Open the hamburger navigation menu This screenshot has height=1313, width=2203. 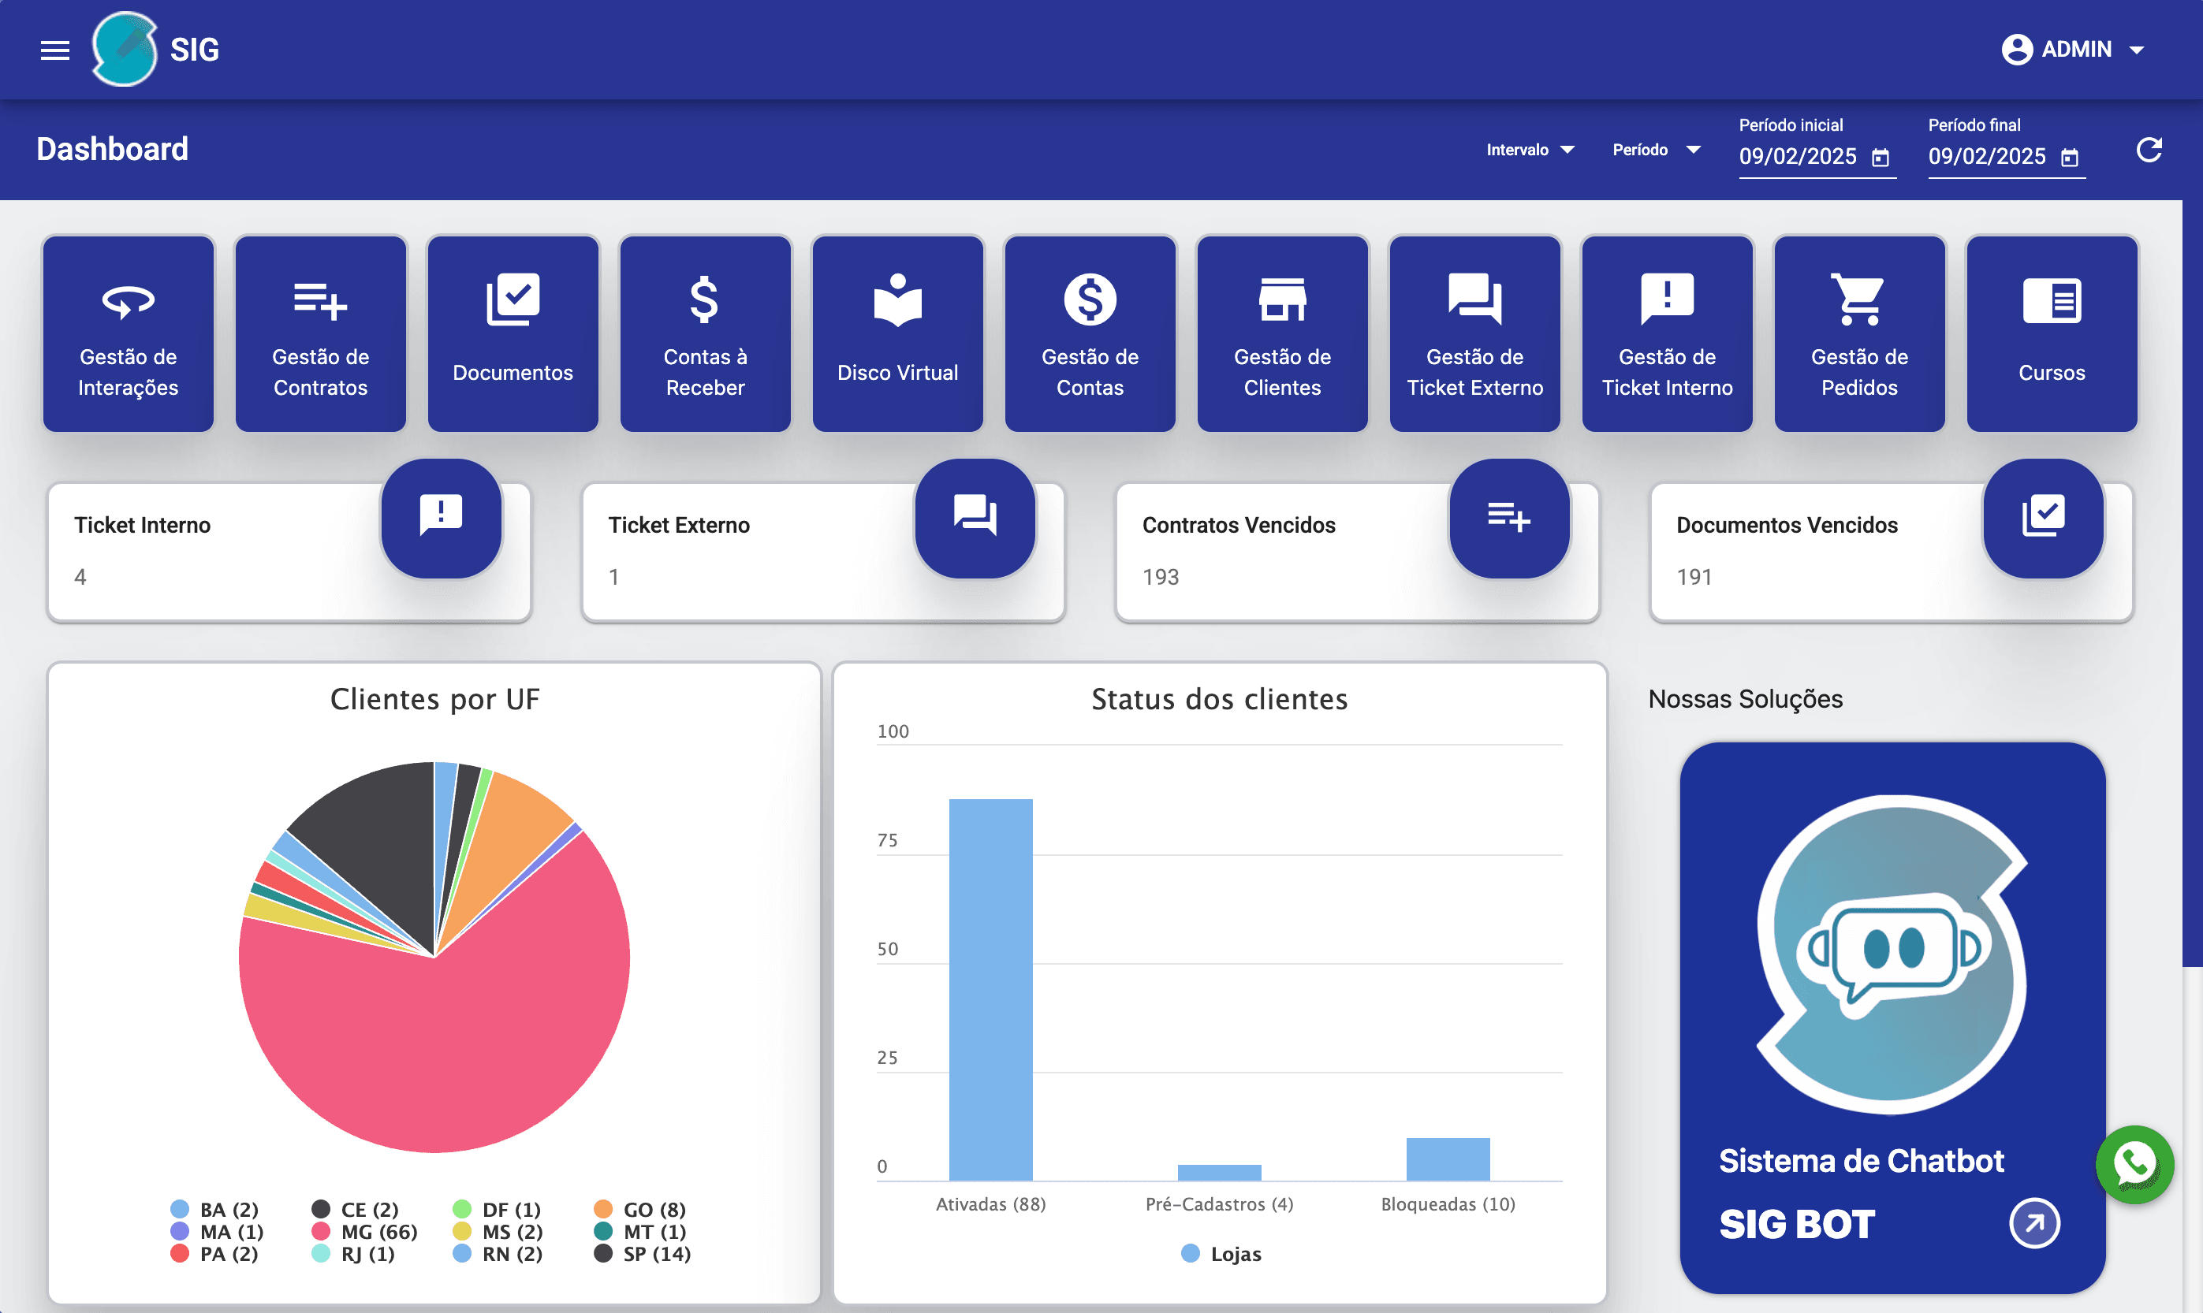55,50
